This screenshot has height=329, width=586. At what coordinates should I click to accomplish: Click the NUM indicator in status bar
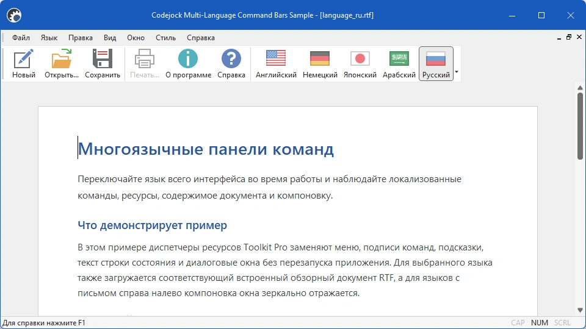[x=539, y=323]
